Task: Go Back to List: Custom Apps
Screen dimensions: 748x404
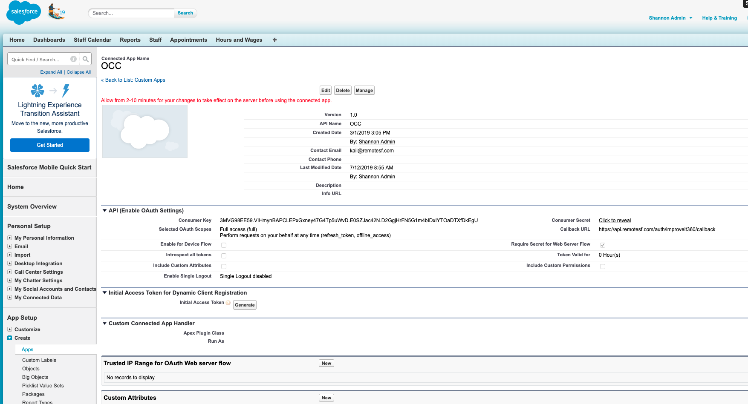Action: (x=133, y=80)
